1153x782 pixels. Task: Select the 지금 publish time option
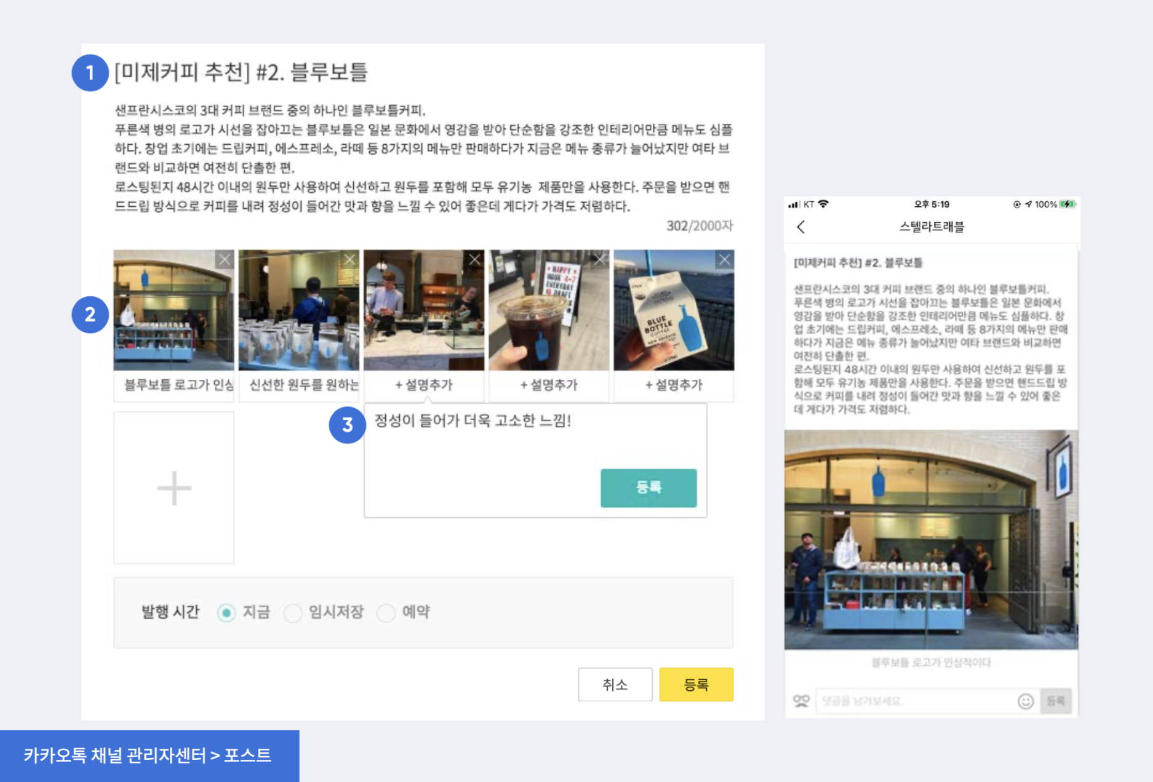click(226, 613)
